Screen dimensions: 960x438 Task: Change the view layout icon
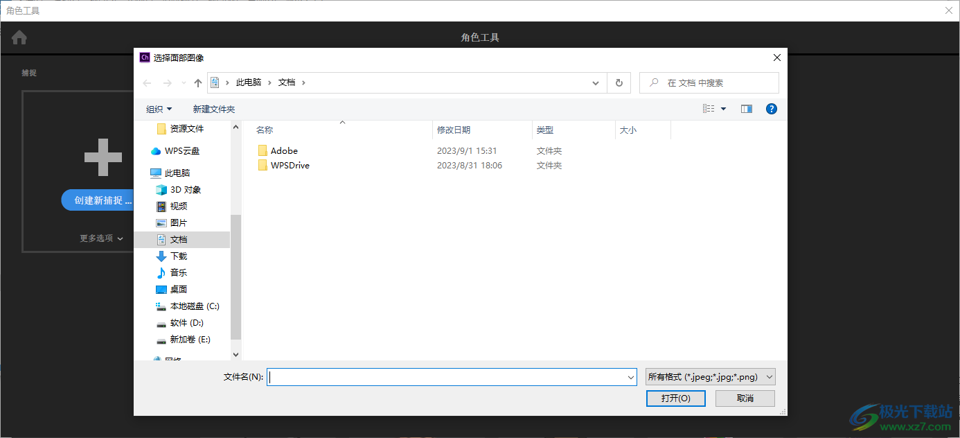[709, 109]
